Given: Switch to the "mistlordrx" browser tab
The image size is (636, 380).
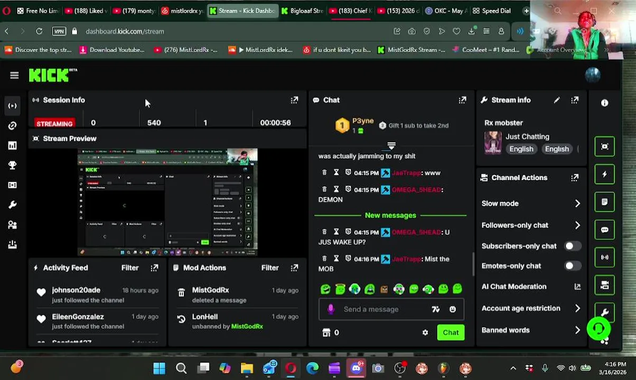Looking at the screenshot, I should (x=182, y=11).
